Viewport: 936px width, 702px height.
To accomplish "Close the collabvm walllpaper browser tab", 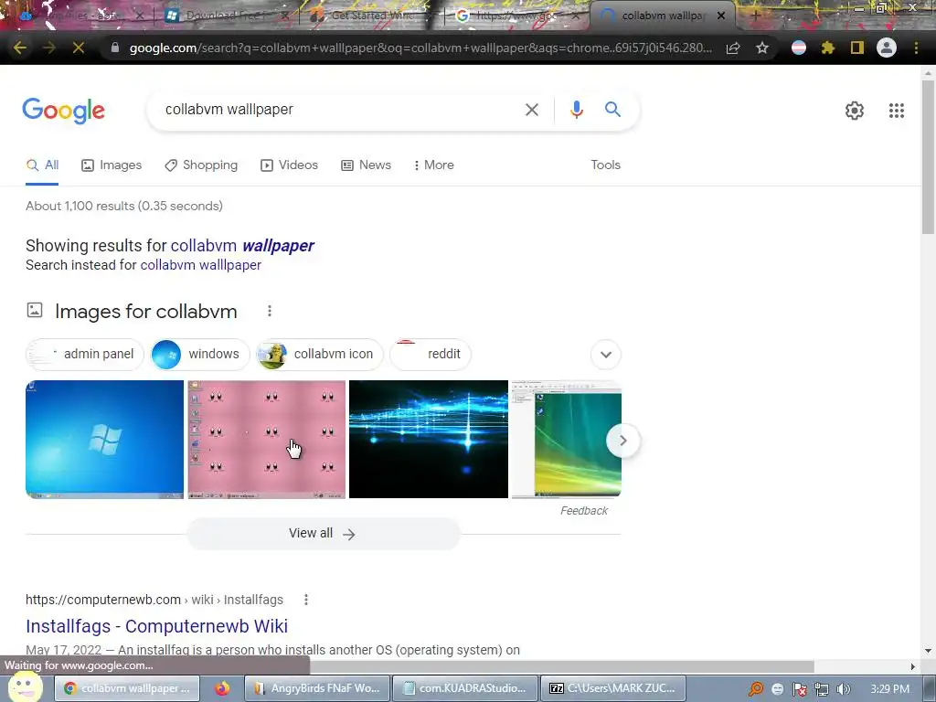I will tap(721, 16).
